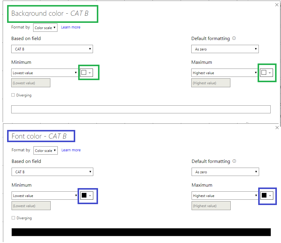Click black gradient preview bar in Font color dialog

(141, 232)
